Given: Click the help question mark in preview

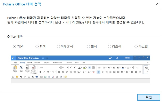Looking at the screenshot, I should 135,58.
